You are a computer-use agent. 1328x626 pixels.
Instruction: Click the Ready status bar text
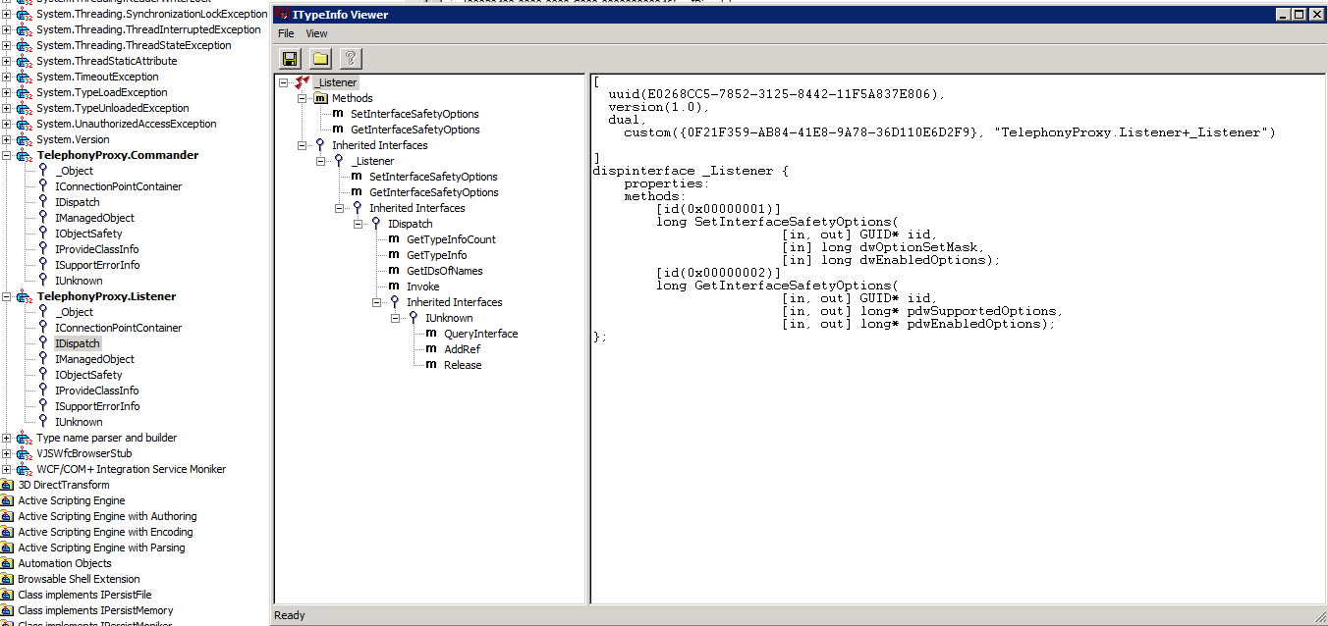tap(290, 615)
